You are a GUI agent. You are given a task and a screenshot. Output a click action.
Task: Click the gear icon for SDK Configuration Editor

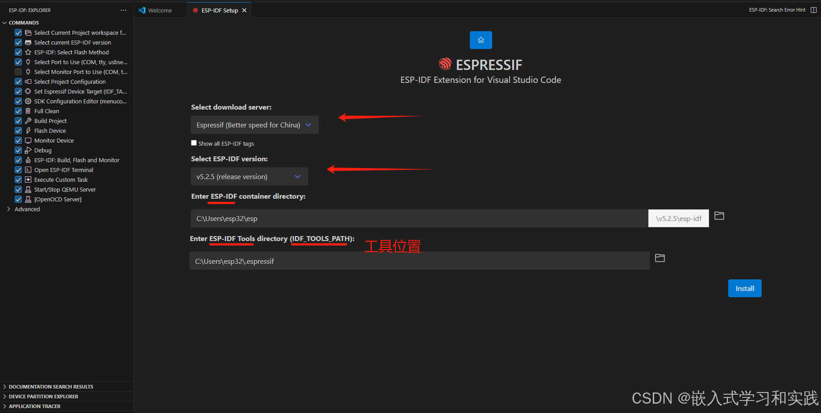pyautogui.click(x=28, y=101)
